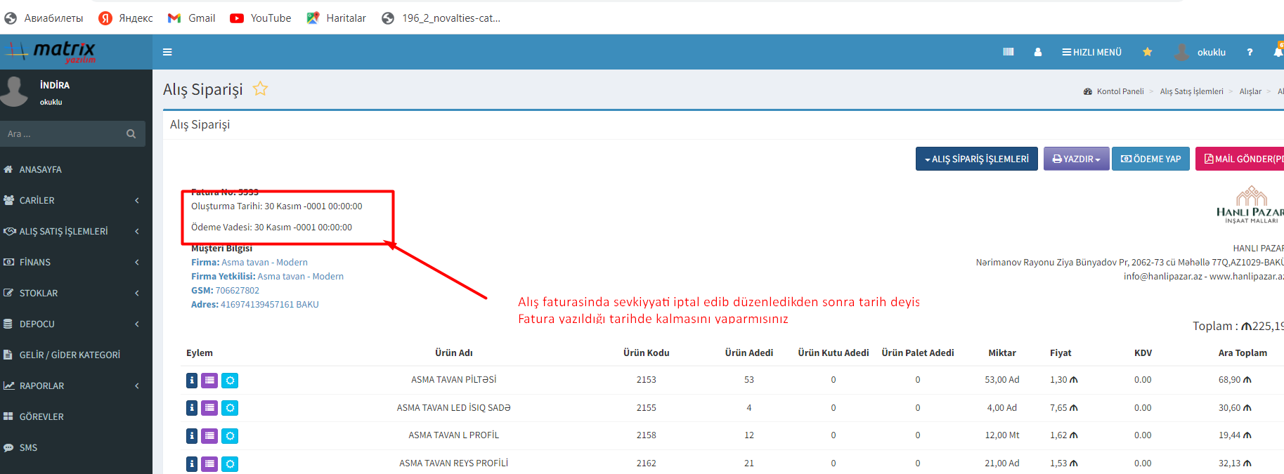Star the Alış Siparişi page title
The image size is (1284, 474).
coord(260,89)
